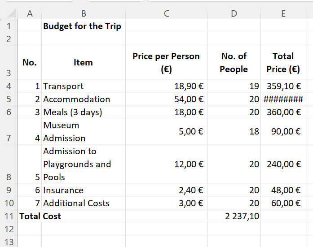The image size is (313, 247).
Task: Click the Meals (3 days) cell
Action: (x=83, y=113)
